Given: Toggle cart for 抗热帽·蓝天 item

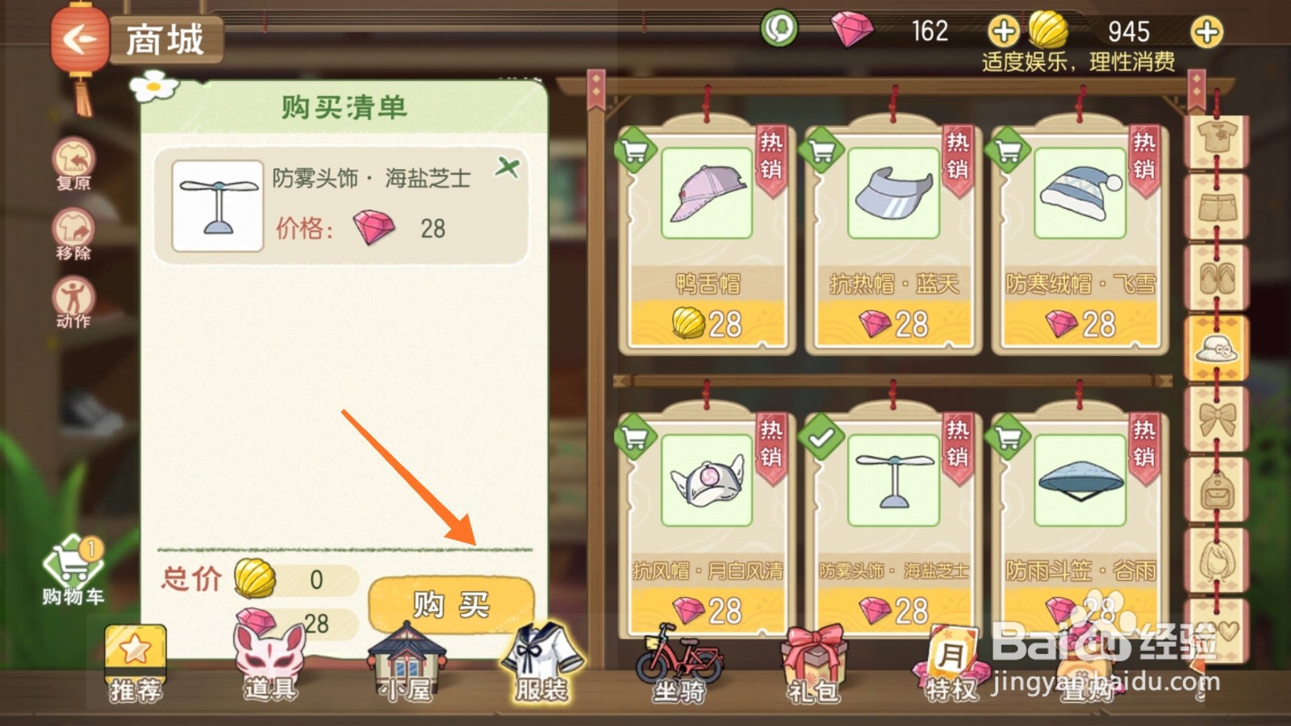Looking at the screenshot, I should pos(821,150).
